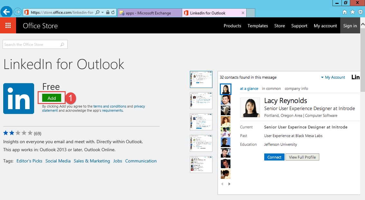Click the browser Back arrow button

(6, 12)
